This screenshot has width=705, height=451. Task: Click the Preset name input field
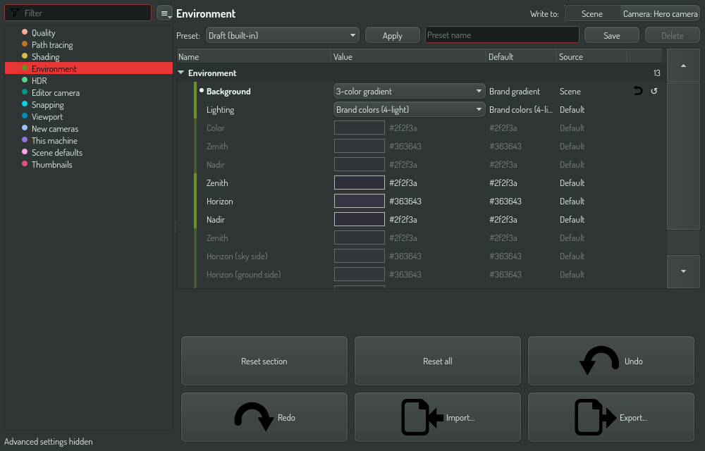[x=502, y=35]
